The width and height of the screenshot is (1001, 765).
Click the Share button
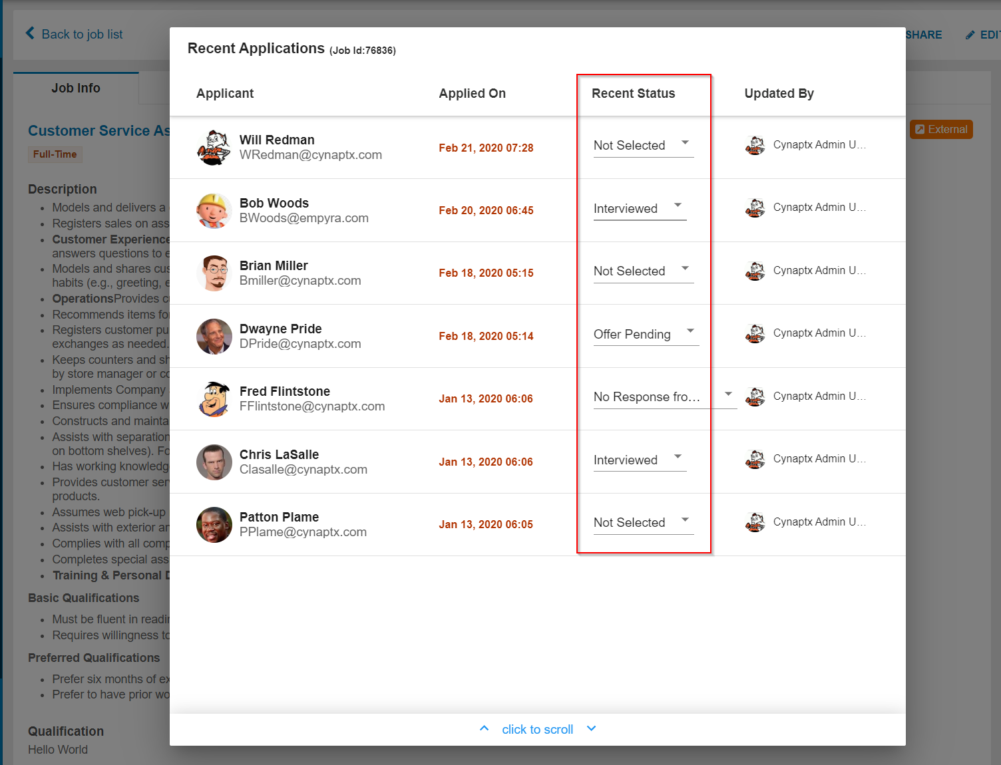[x=923, y=35]
